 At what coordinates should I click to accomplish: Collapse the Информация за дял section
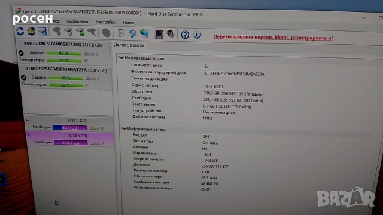point(121,58)
